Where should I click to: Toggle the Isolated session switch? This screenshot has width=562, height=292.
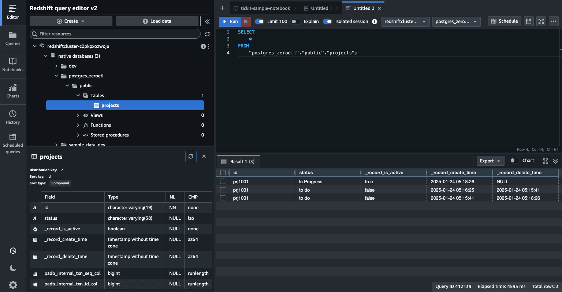pyautogui.click(x=327, y=22)
